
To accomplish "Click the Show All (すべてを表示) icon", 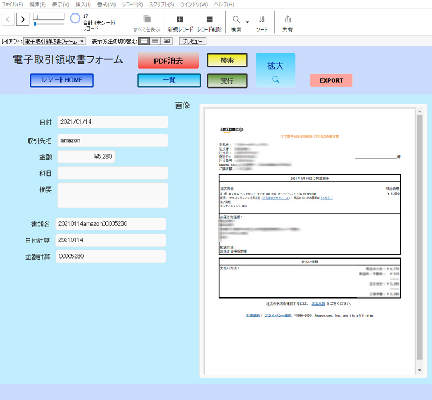I will [x=147, y=19].
